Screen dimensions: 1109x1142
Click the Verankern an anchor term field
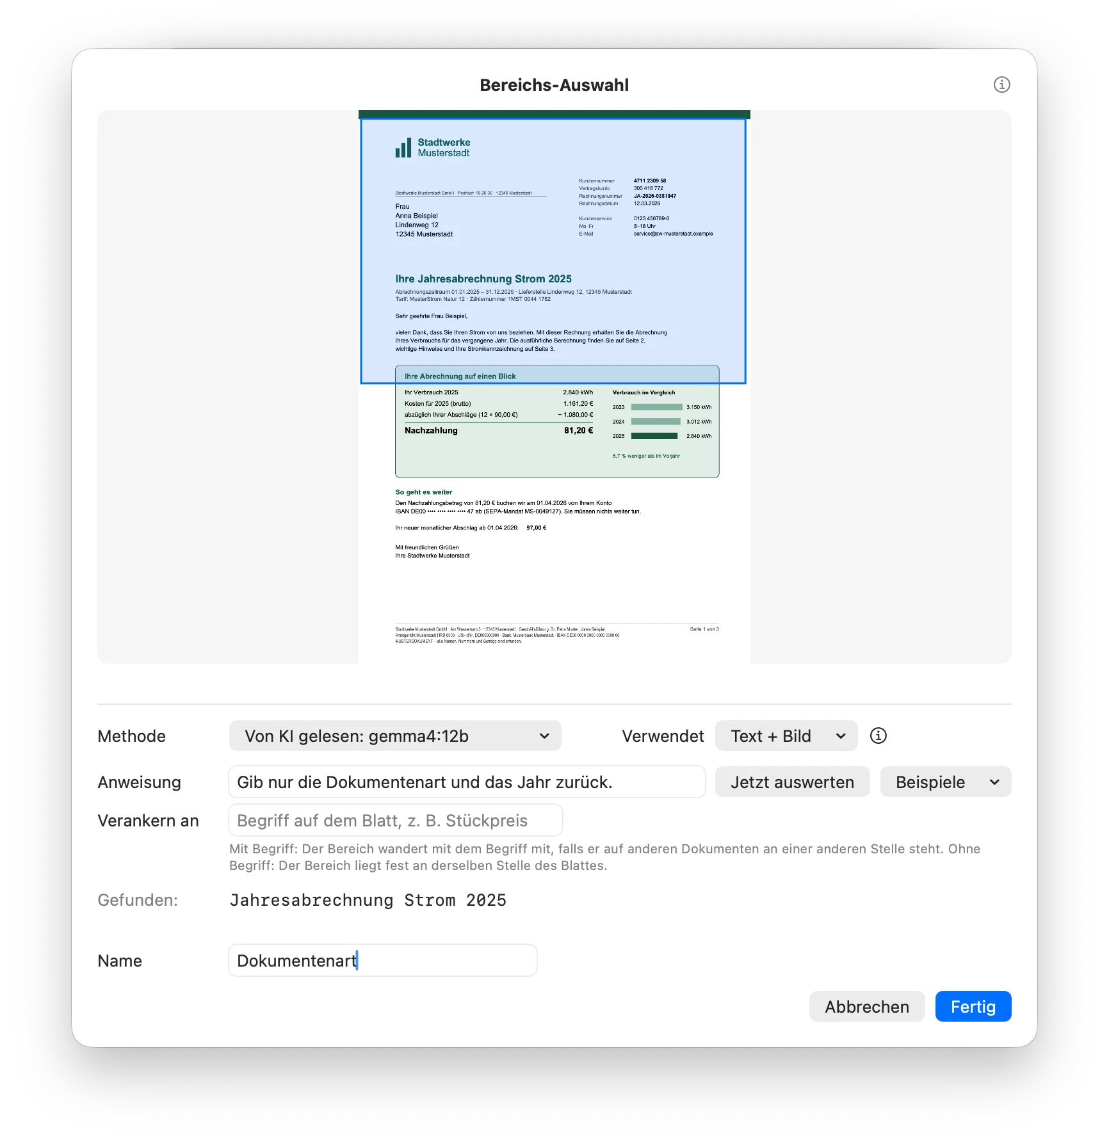(x=395, y=820)
